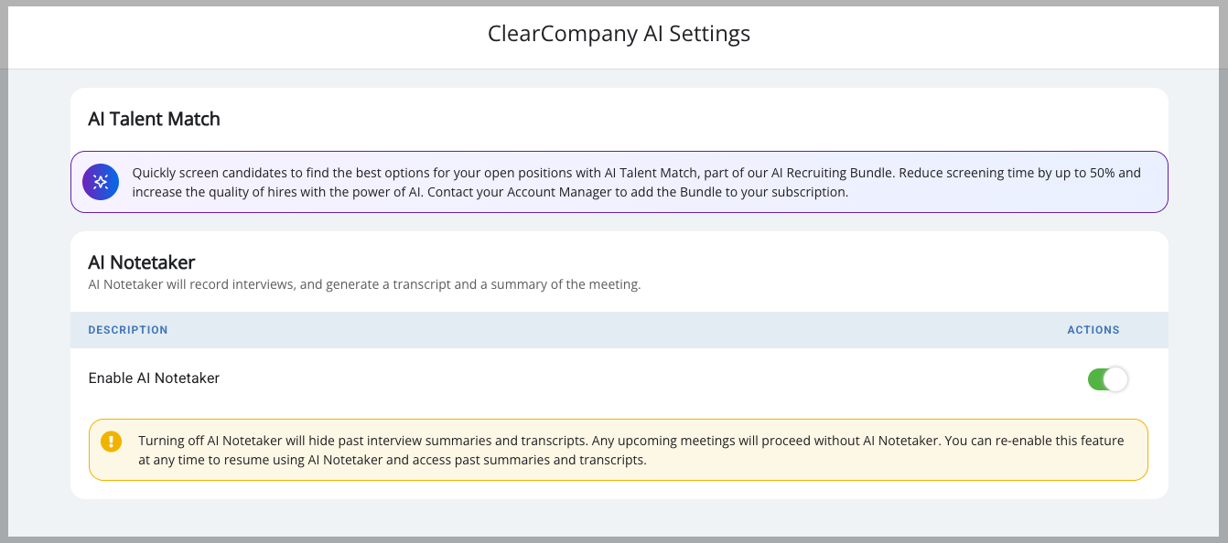The width and height of the screenshot is (1228, 543).
Task: Select the DESCRIPTION column header
Action: point(128,330)
